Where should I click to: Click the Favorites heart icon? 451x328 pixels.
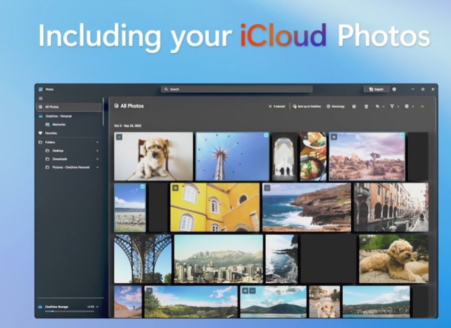pos(40,133)
